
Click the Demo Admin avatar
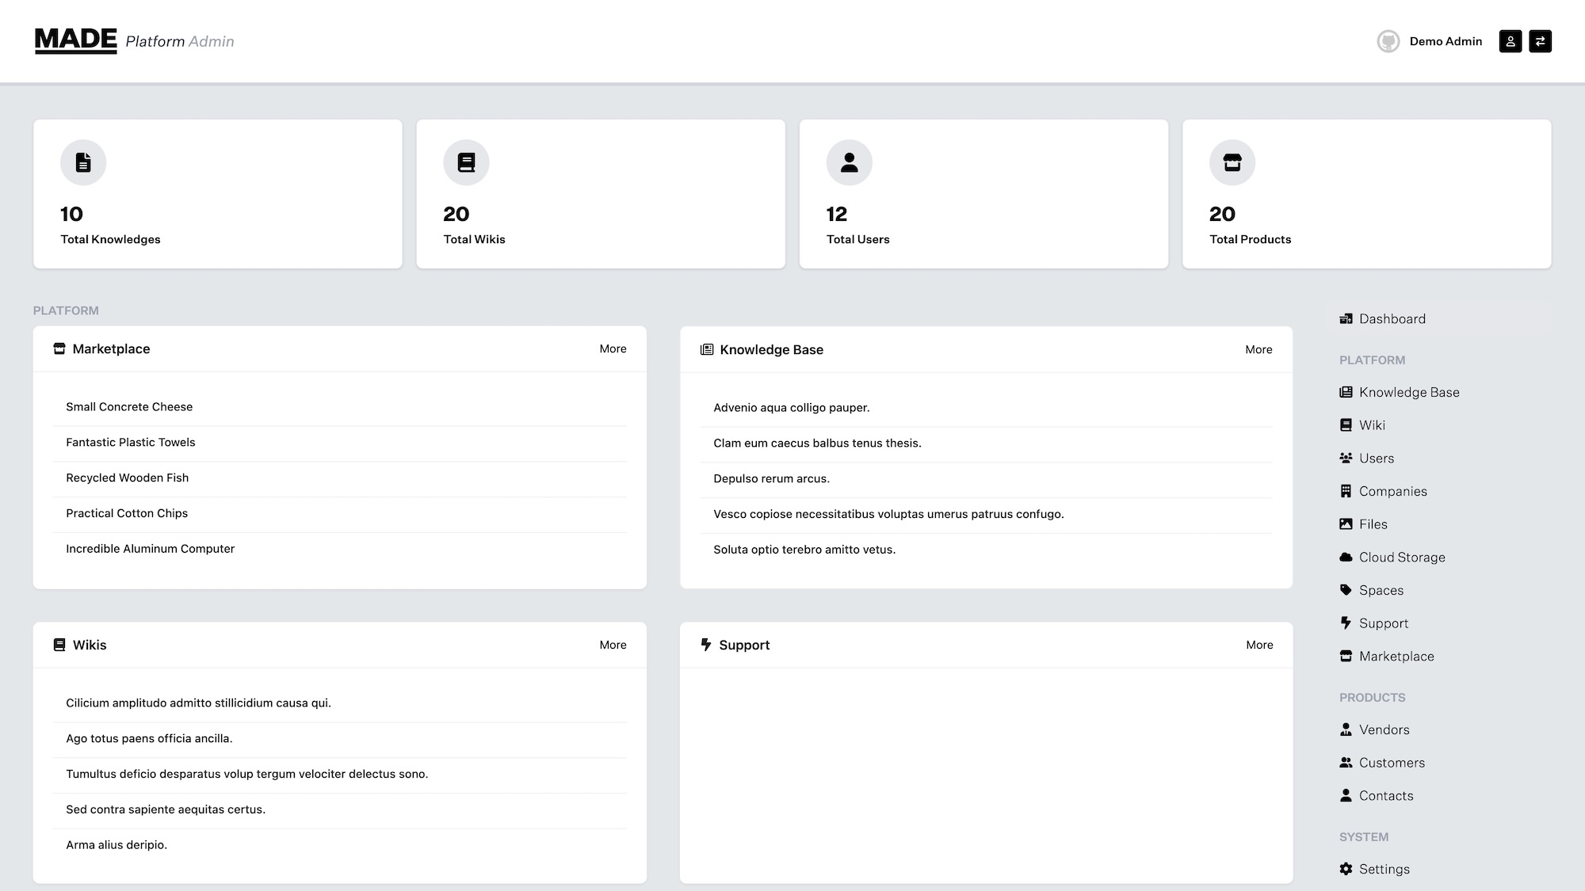tap(1388, 41)
